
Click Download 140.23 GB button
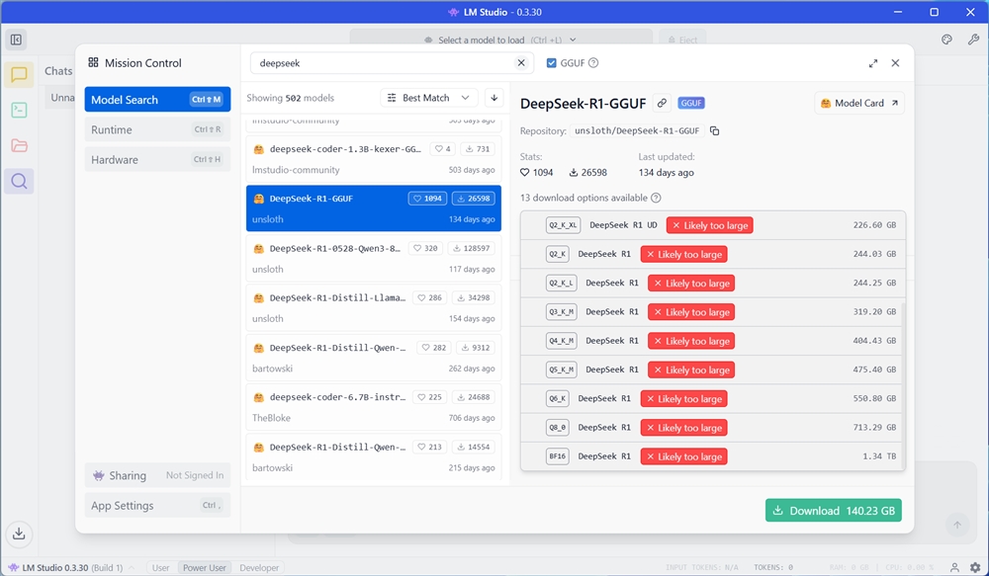[833, 511]
